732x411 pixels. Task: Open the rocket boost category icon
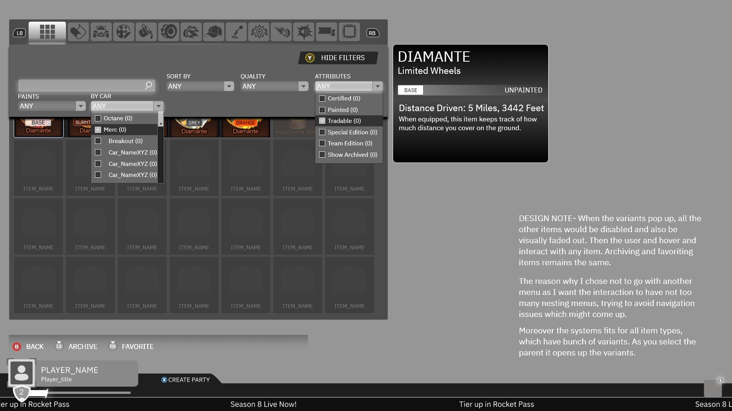[191, 32]
